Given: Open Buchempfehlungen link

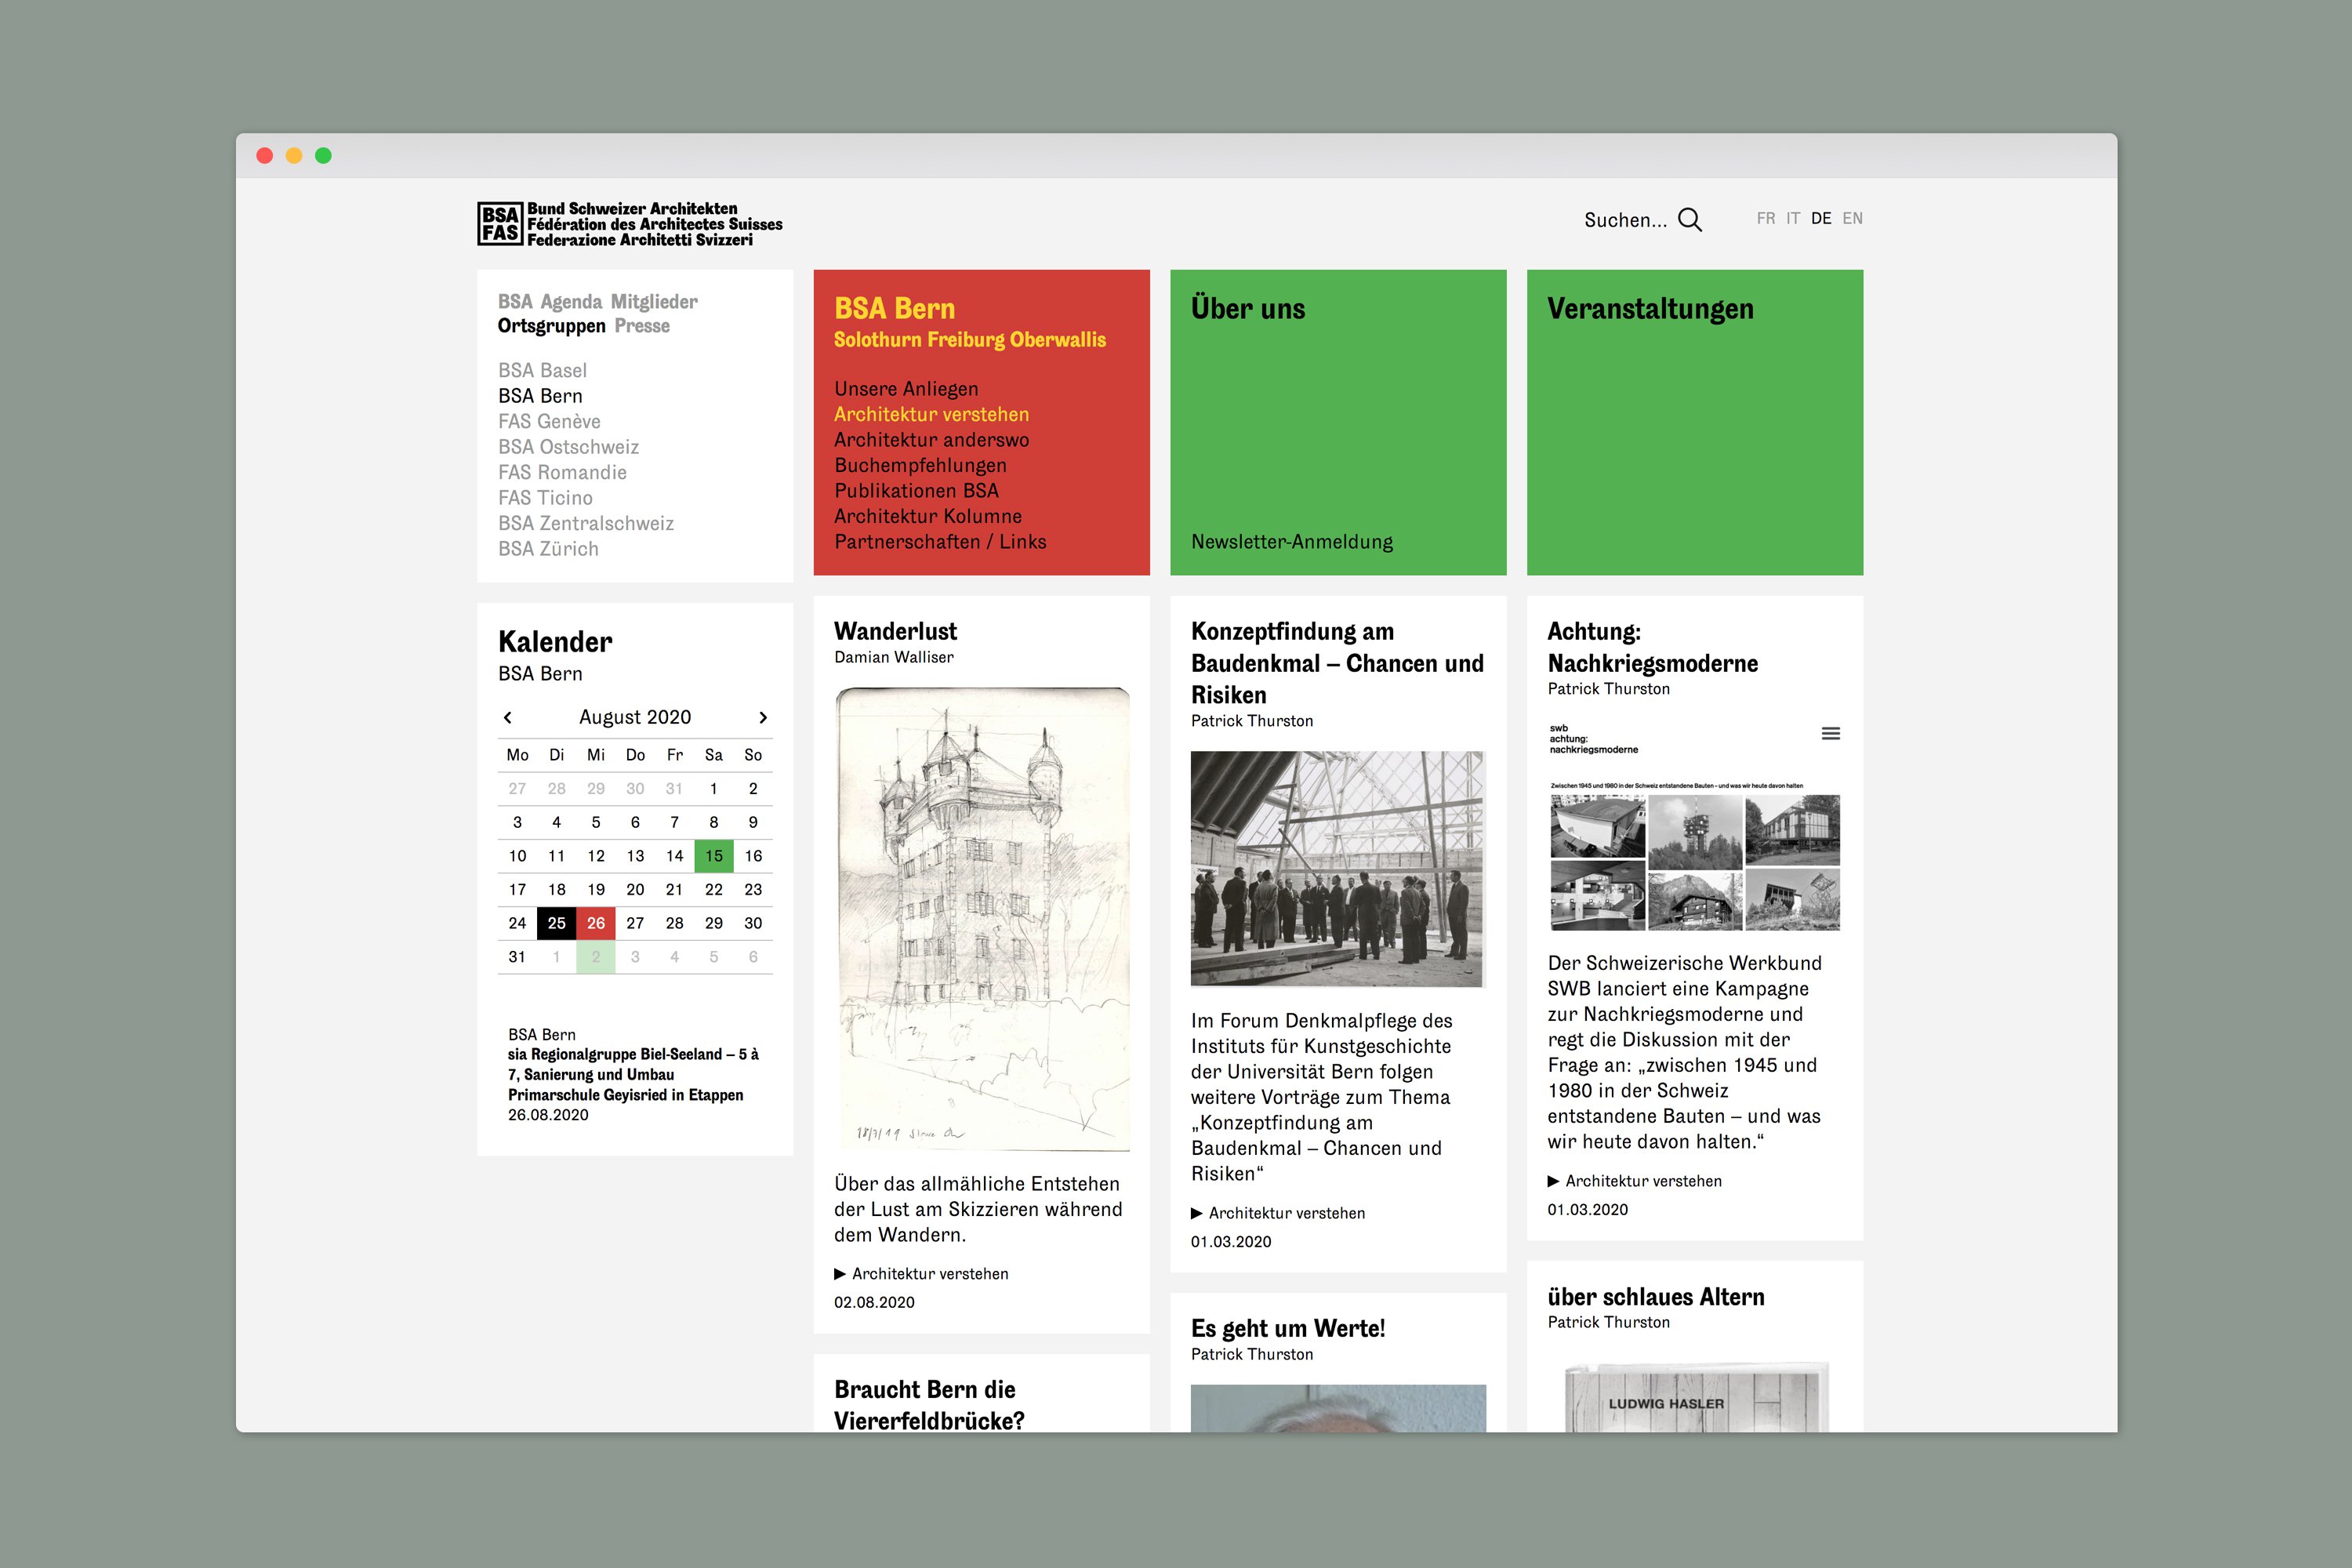Looking at the screenshot, I should (x=920, y=465).
